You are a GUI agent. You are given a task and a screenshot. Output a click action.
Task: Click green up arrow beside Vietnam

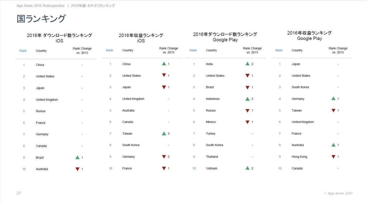(x=247, y=168)
